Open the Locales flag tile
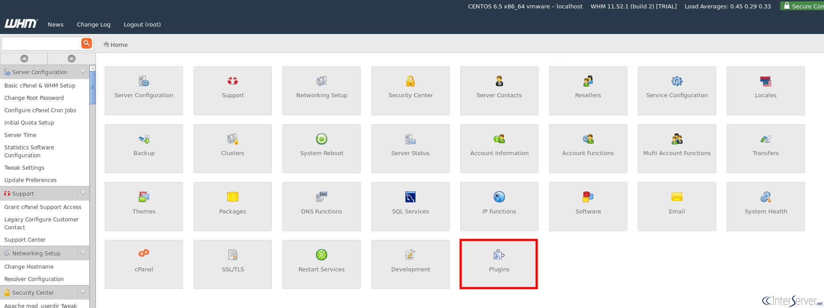This screenshot has height=308, width=824. pos(766,91)
